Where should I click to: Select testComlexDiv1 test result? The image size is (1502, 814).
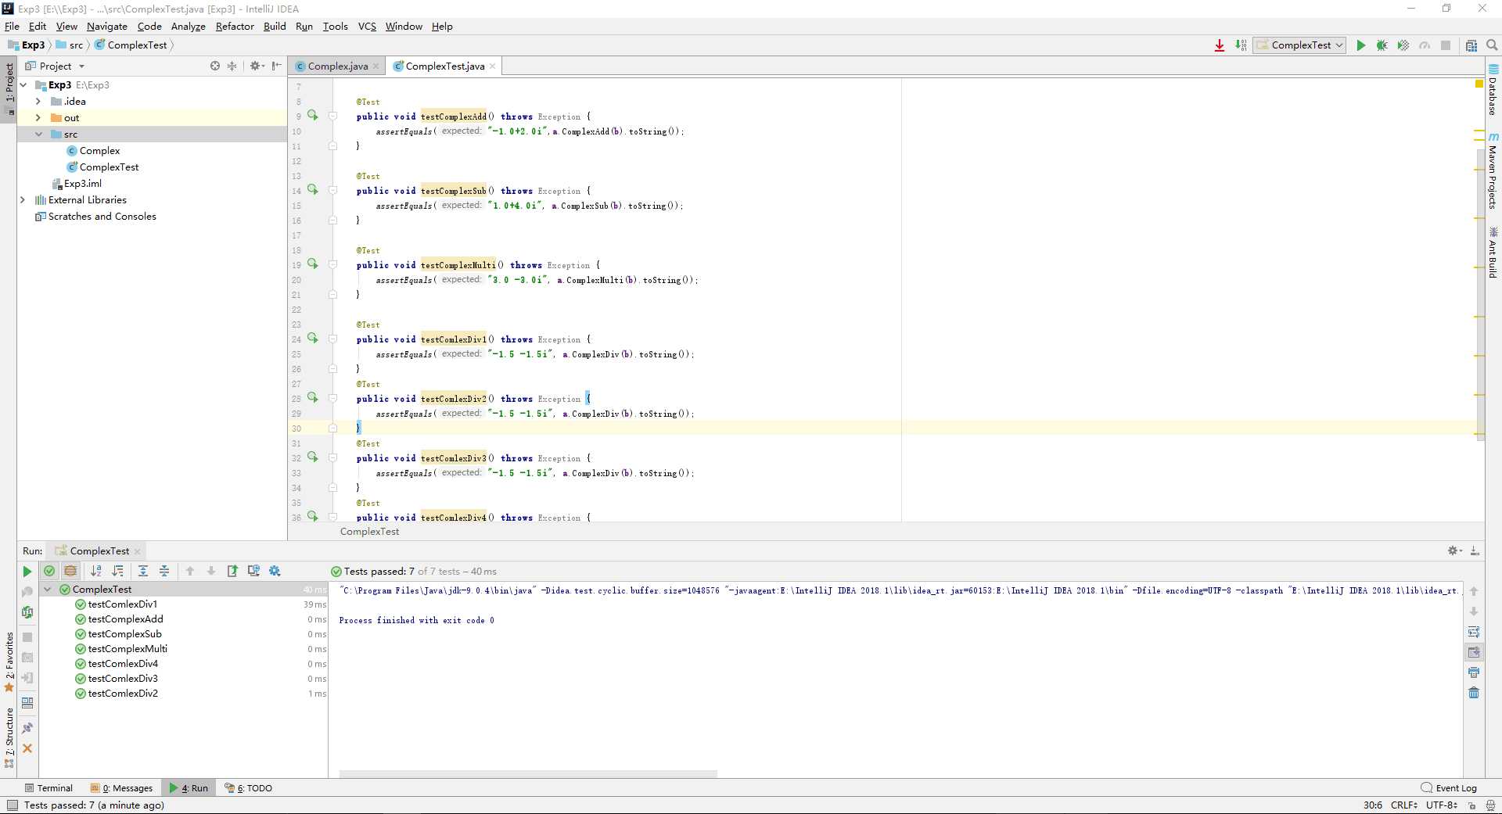coord(122,604)
